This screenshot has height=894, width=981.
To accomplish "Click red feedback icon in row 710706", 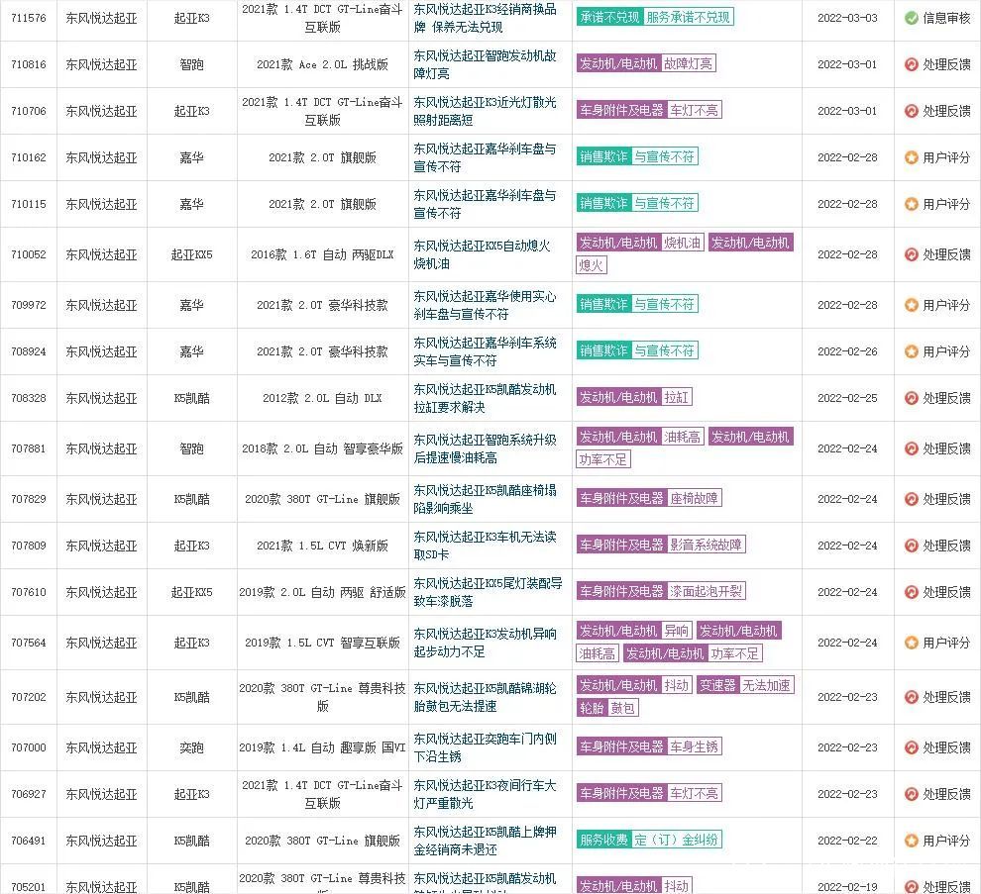I will click(911, 111).
